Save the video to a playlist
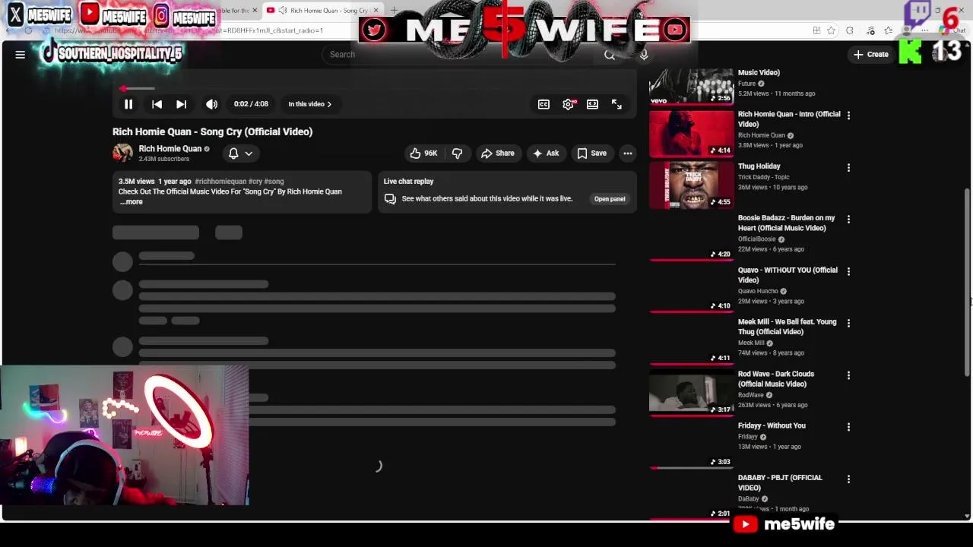The width and height of the screenshot is (973, 547). [x=591, y=153]
